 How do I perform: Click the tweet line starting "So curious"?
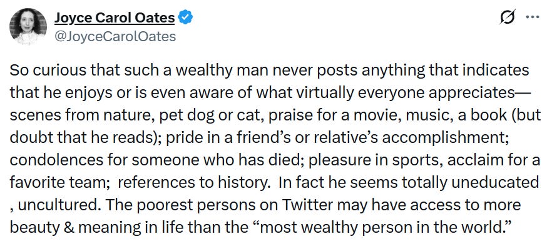[269, 71]
